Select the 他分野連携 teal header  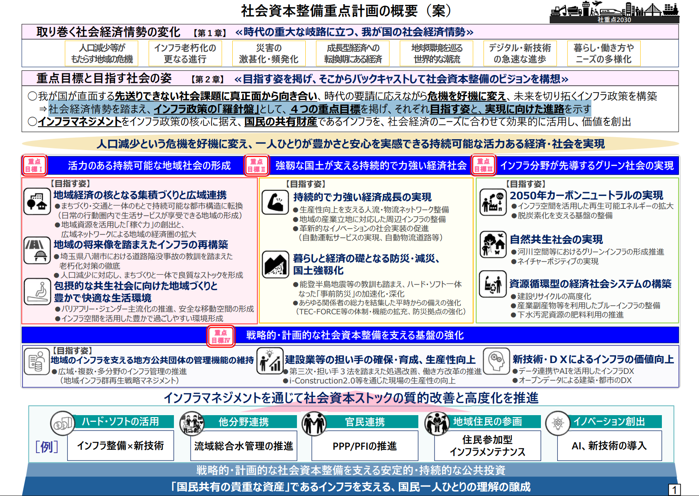click(x=244, y=422)
